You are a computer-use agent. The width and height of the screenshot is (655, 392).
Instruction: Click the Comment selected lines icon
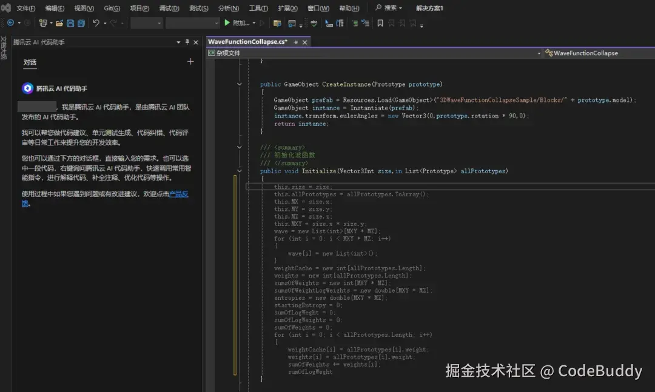pos(355,24)
